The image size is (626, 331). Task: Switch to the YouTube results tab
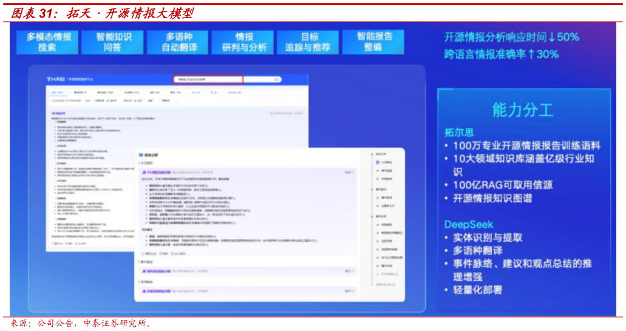pyautogui.click(x=234, y=93)
